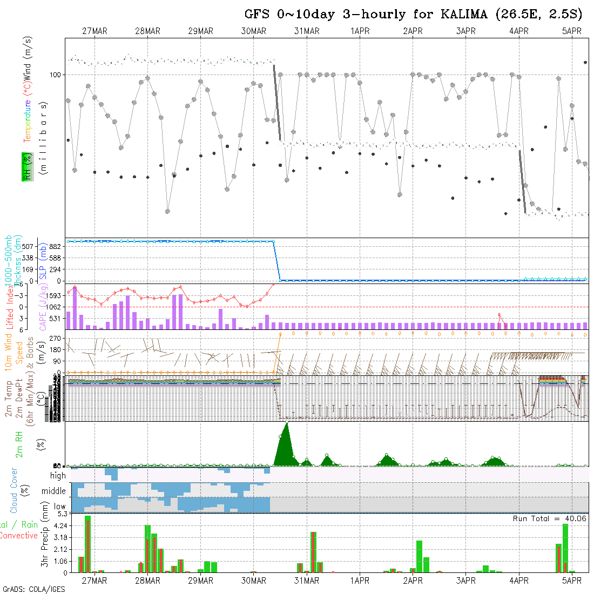Click '5APR' on the bottom date axis
Image resolution: width=594 pixels, height=594 pixels.
[x=572, y=580]
